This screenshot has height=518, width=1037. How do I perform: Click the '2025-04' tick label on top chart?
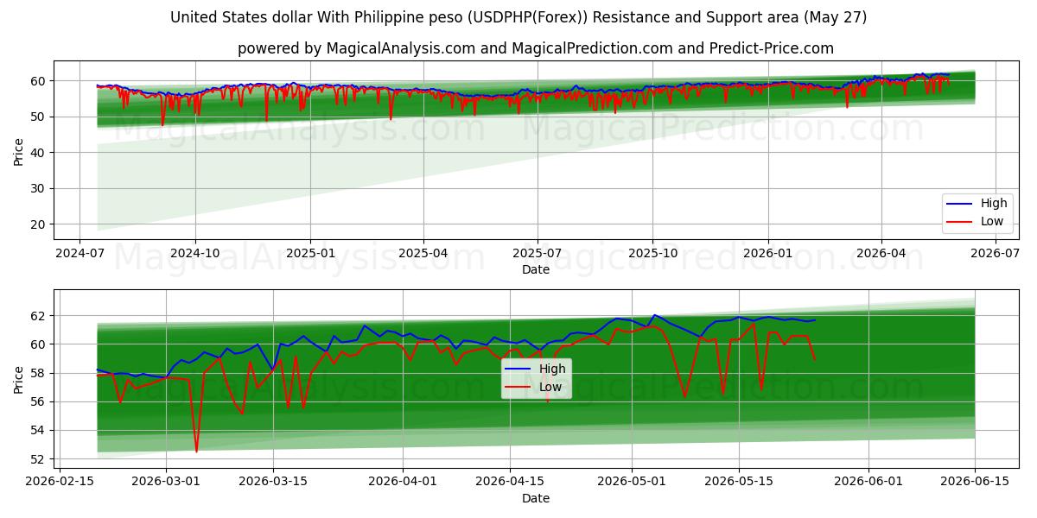pyautogui.click(x=423, y=253)
